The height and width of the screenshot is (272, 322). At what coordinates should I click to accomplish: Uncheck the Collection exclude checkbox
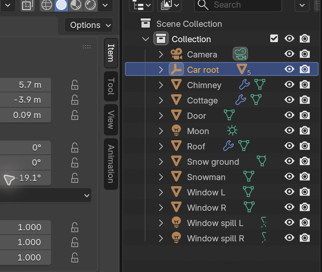tap(274, 38)
